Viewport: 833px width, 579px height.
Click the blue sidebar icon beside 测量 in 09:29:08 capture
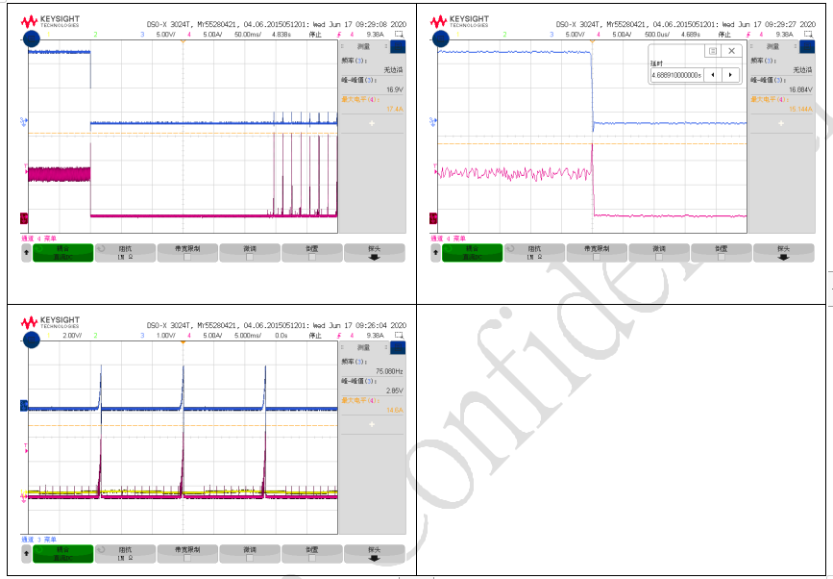(398, 47)
